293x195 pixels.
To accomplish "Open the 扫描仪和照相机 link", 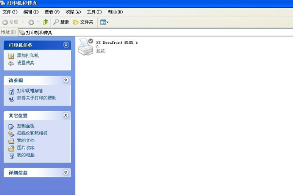I will pos(32,133).
